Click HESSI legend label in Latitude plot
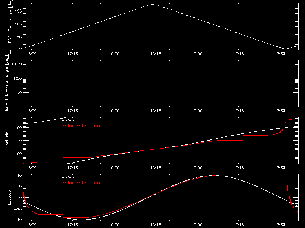The image size is (305, 228). tap(69, 177)
